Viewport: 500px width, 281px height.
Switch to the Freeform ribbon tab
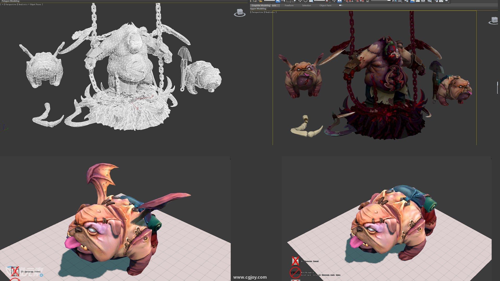point(289,5)
